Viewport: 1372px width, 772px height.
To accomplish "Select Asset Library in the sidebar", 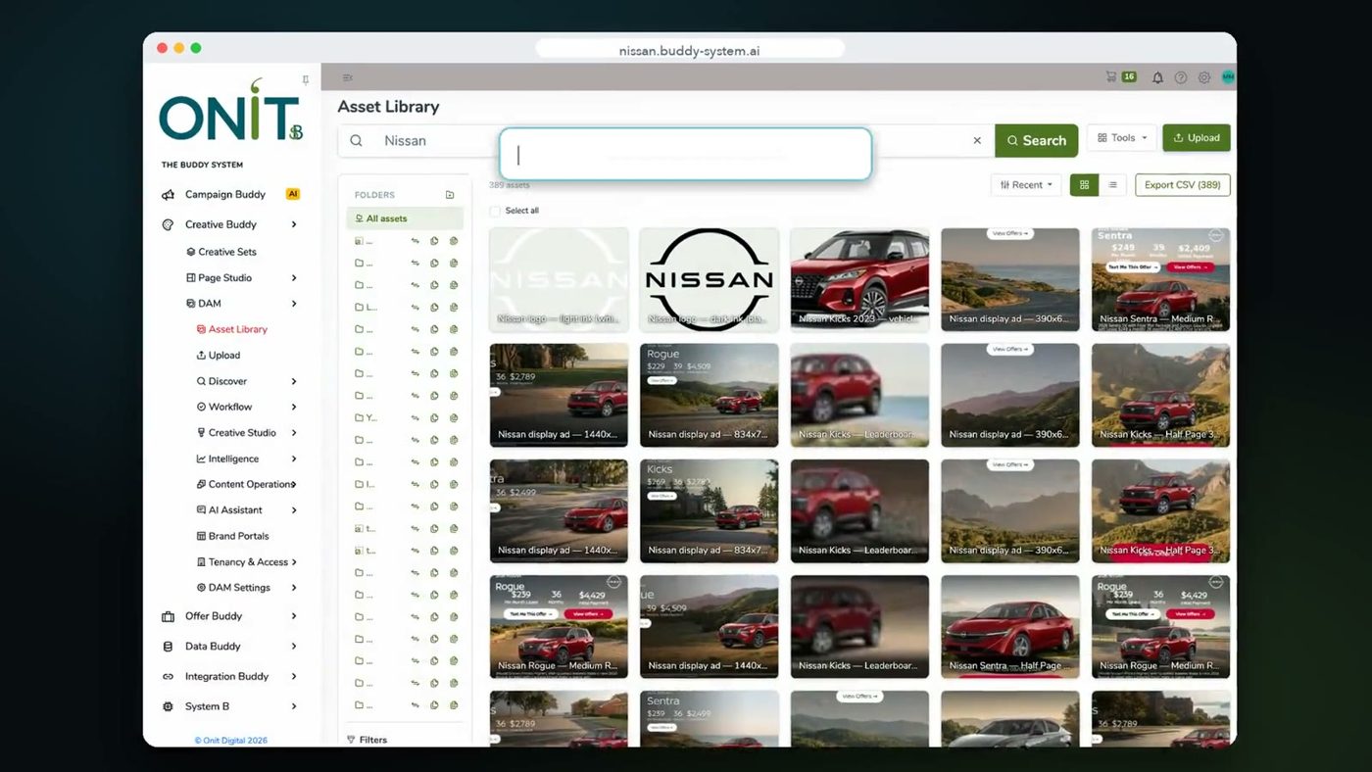I will point(232,329).
